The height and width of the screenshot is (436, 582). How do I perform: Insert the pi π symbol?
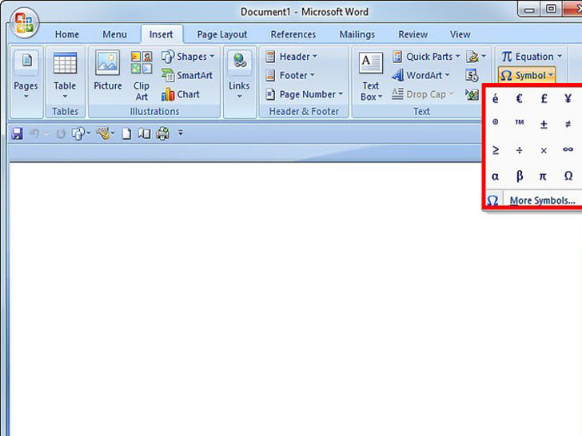point(543,176)
